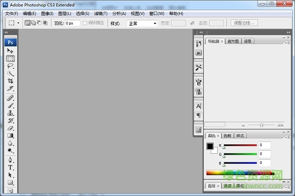Switch to the 通道 tab
Image resolution: width=295 pixels, height=196 pixels.
click(x=227, y=186)
